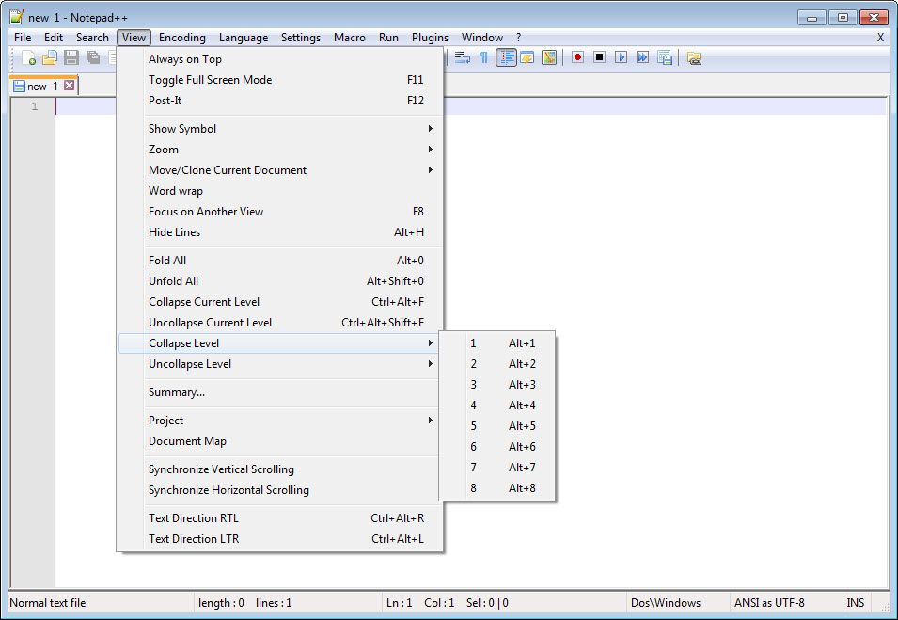The image size is (898, 620).
Task: Expand Move/Clone Current Document submenu
Action: pos(279,170)
